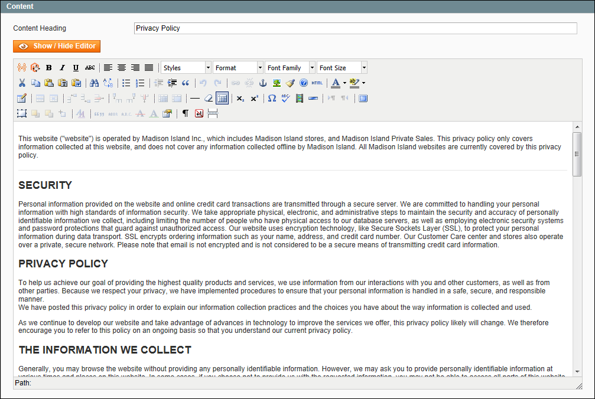Justify text fully

(x=149, y=67)
